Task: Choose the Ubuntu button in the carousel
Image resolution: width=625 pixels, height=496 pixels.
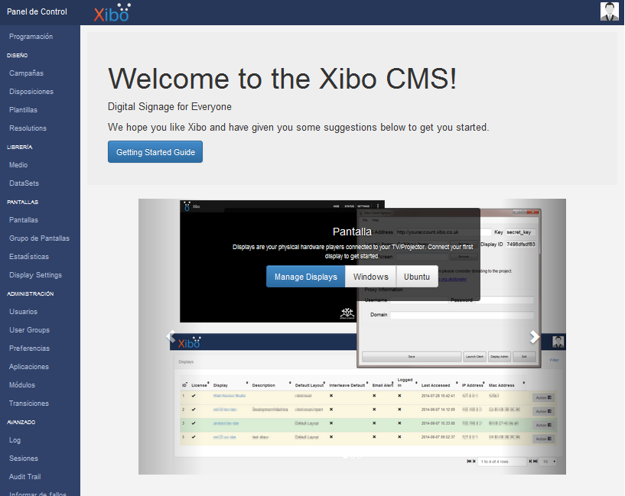Action: [x=417, y=277]
